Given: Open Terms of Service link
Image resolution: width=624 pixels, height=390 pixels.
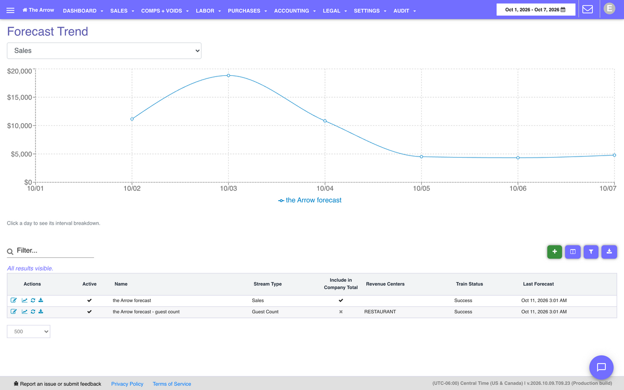Looking at the screenshot, I should [172, 384].
